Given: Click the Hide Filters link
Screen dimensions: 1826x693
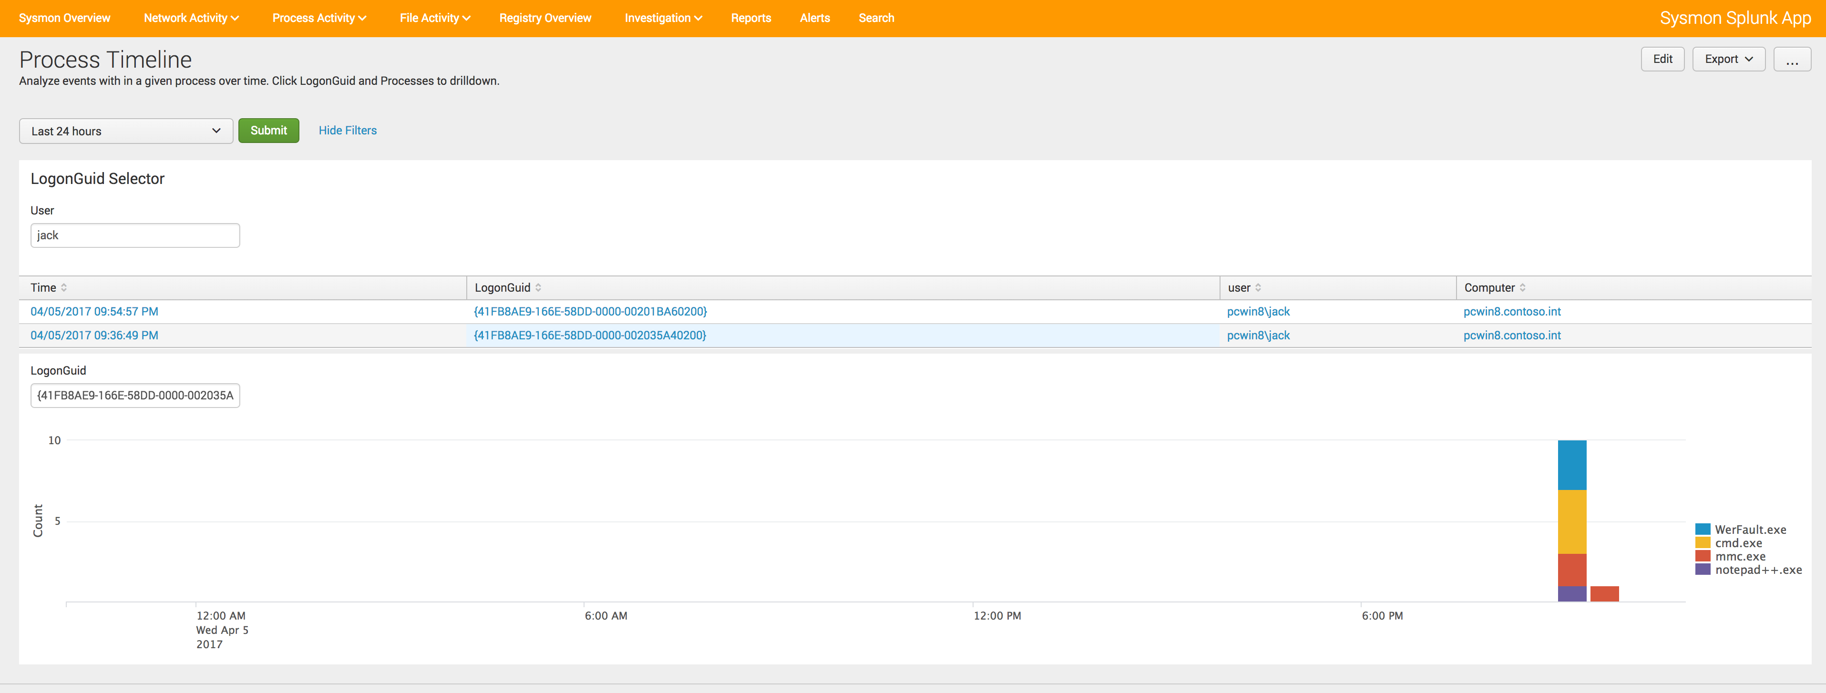Looking at the screenshot, I should (348, 131).
